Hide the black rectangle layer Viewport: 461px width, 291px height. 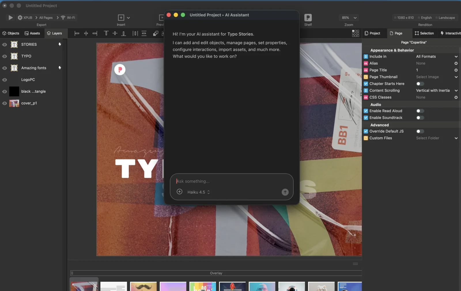point(5,92)
